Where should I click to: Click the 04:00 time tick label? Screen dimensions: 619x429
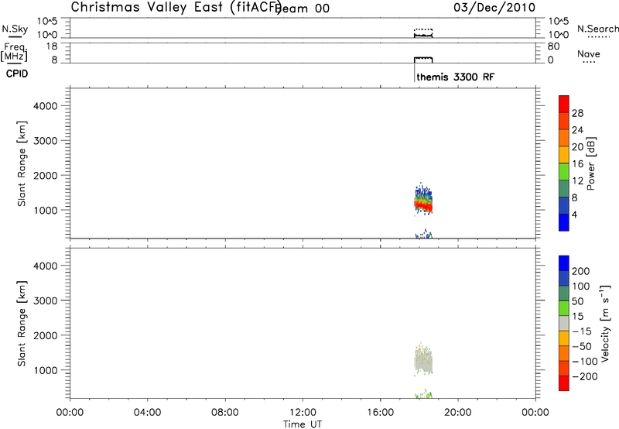(x=147, y=413)
